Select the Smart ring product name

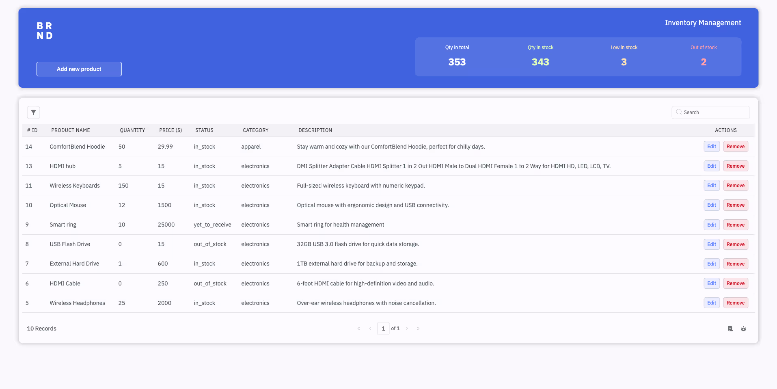(63, 225)
